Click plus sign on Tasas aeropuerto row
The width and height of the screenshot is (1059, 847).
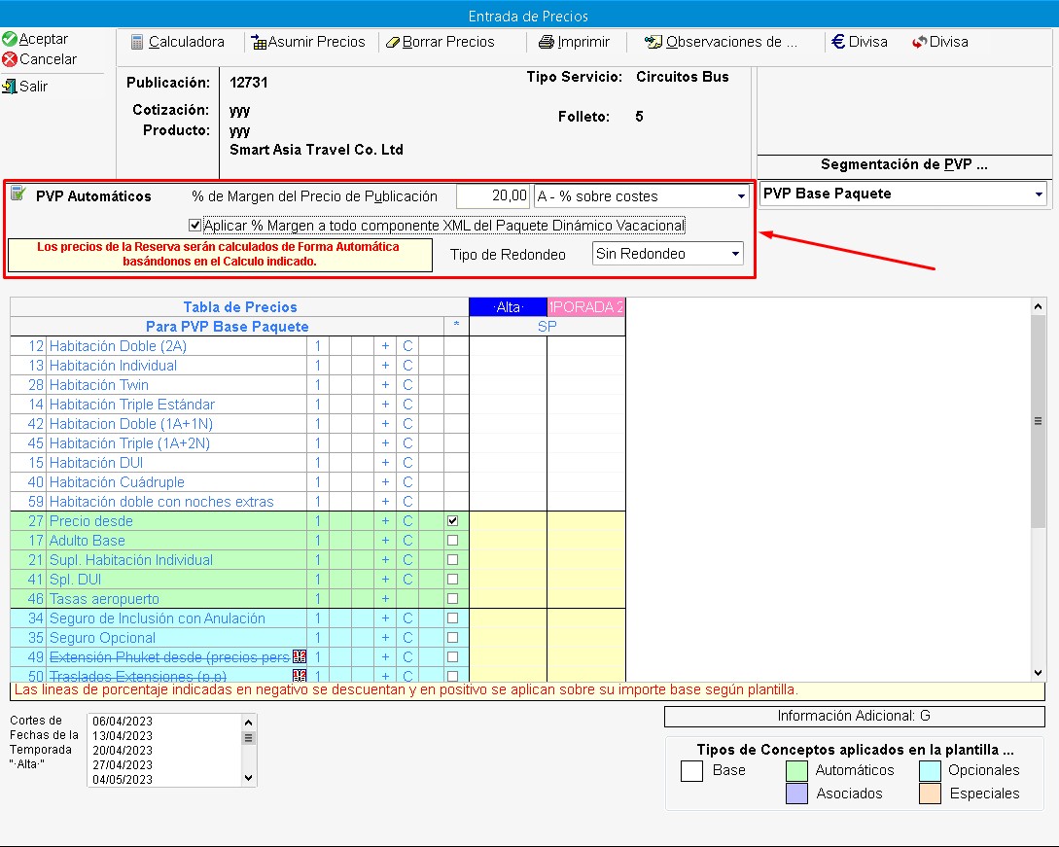385,598
